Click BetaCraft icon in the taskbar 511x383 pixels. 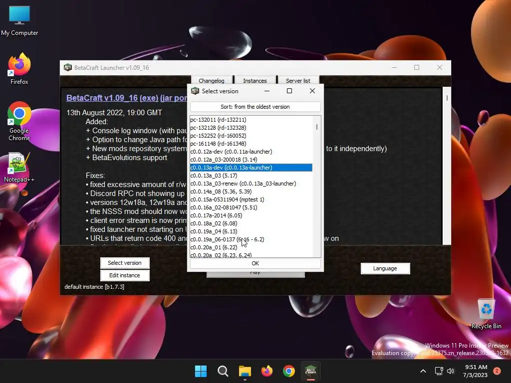(x=310, y=371)
